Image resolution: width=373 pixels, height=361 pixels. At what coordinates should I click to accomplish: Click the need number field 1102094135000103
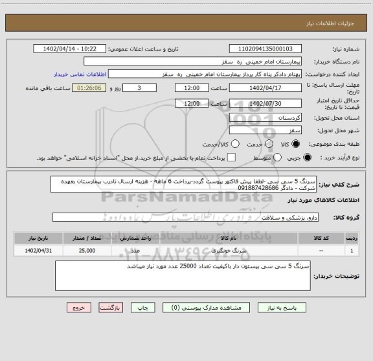pyautogui.click(x=266, y=49)
